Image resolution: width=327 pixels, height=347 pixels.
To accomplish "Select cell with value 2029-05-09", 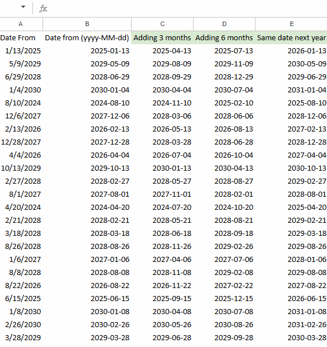I will (x=87, y=64).
